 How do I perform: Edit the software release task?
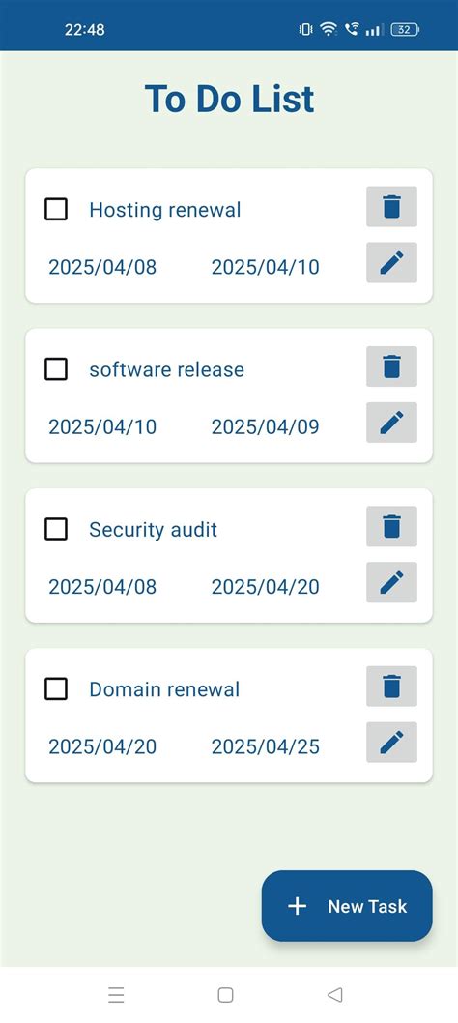tap(391, 423)
